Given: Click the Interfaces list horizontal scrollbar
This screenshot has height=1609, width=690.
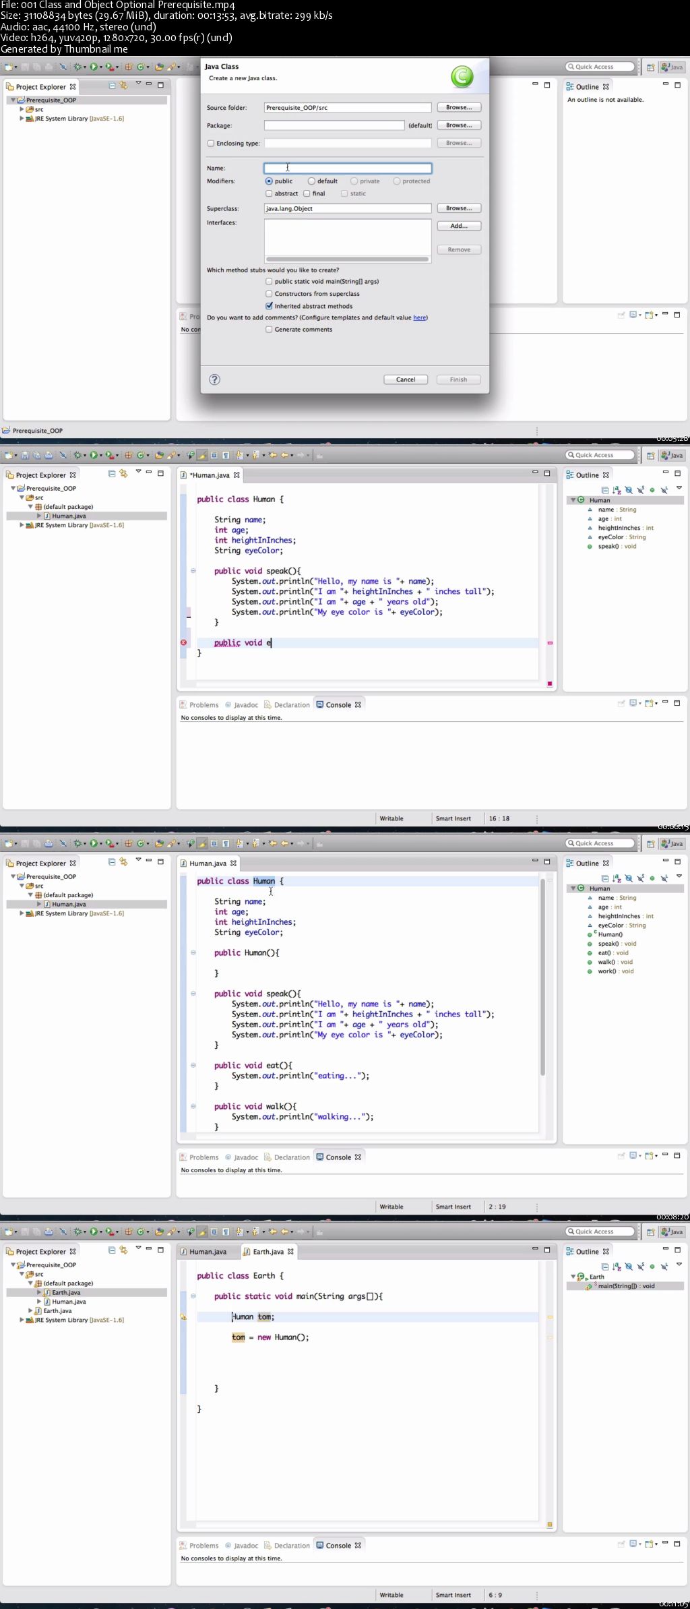Looking at the screenshot, I should point(347,259).
